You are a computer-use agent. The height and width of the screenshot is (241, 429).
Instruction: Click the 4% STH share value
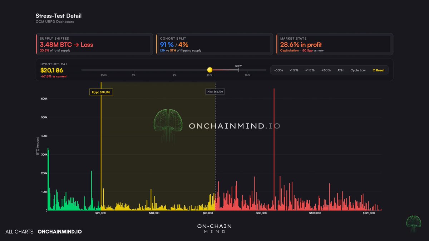coord(183,45)
